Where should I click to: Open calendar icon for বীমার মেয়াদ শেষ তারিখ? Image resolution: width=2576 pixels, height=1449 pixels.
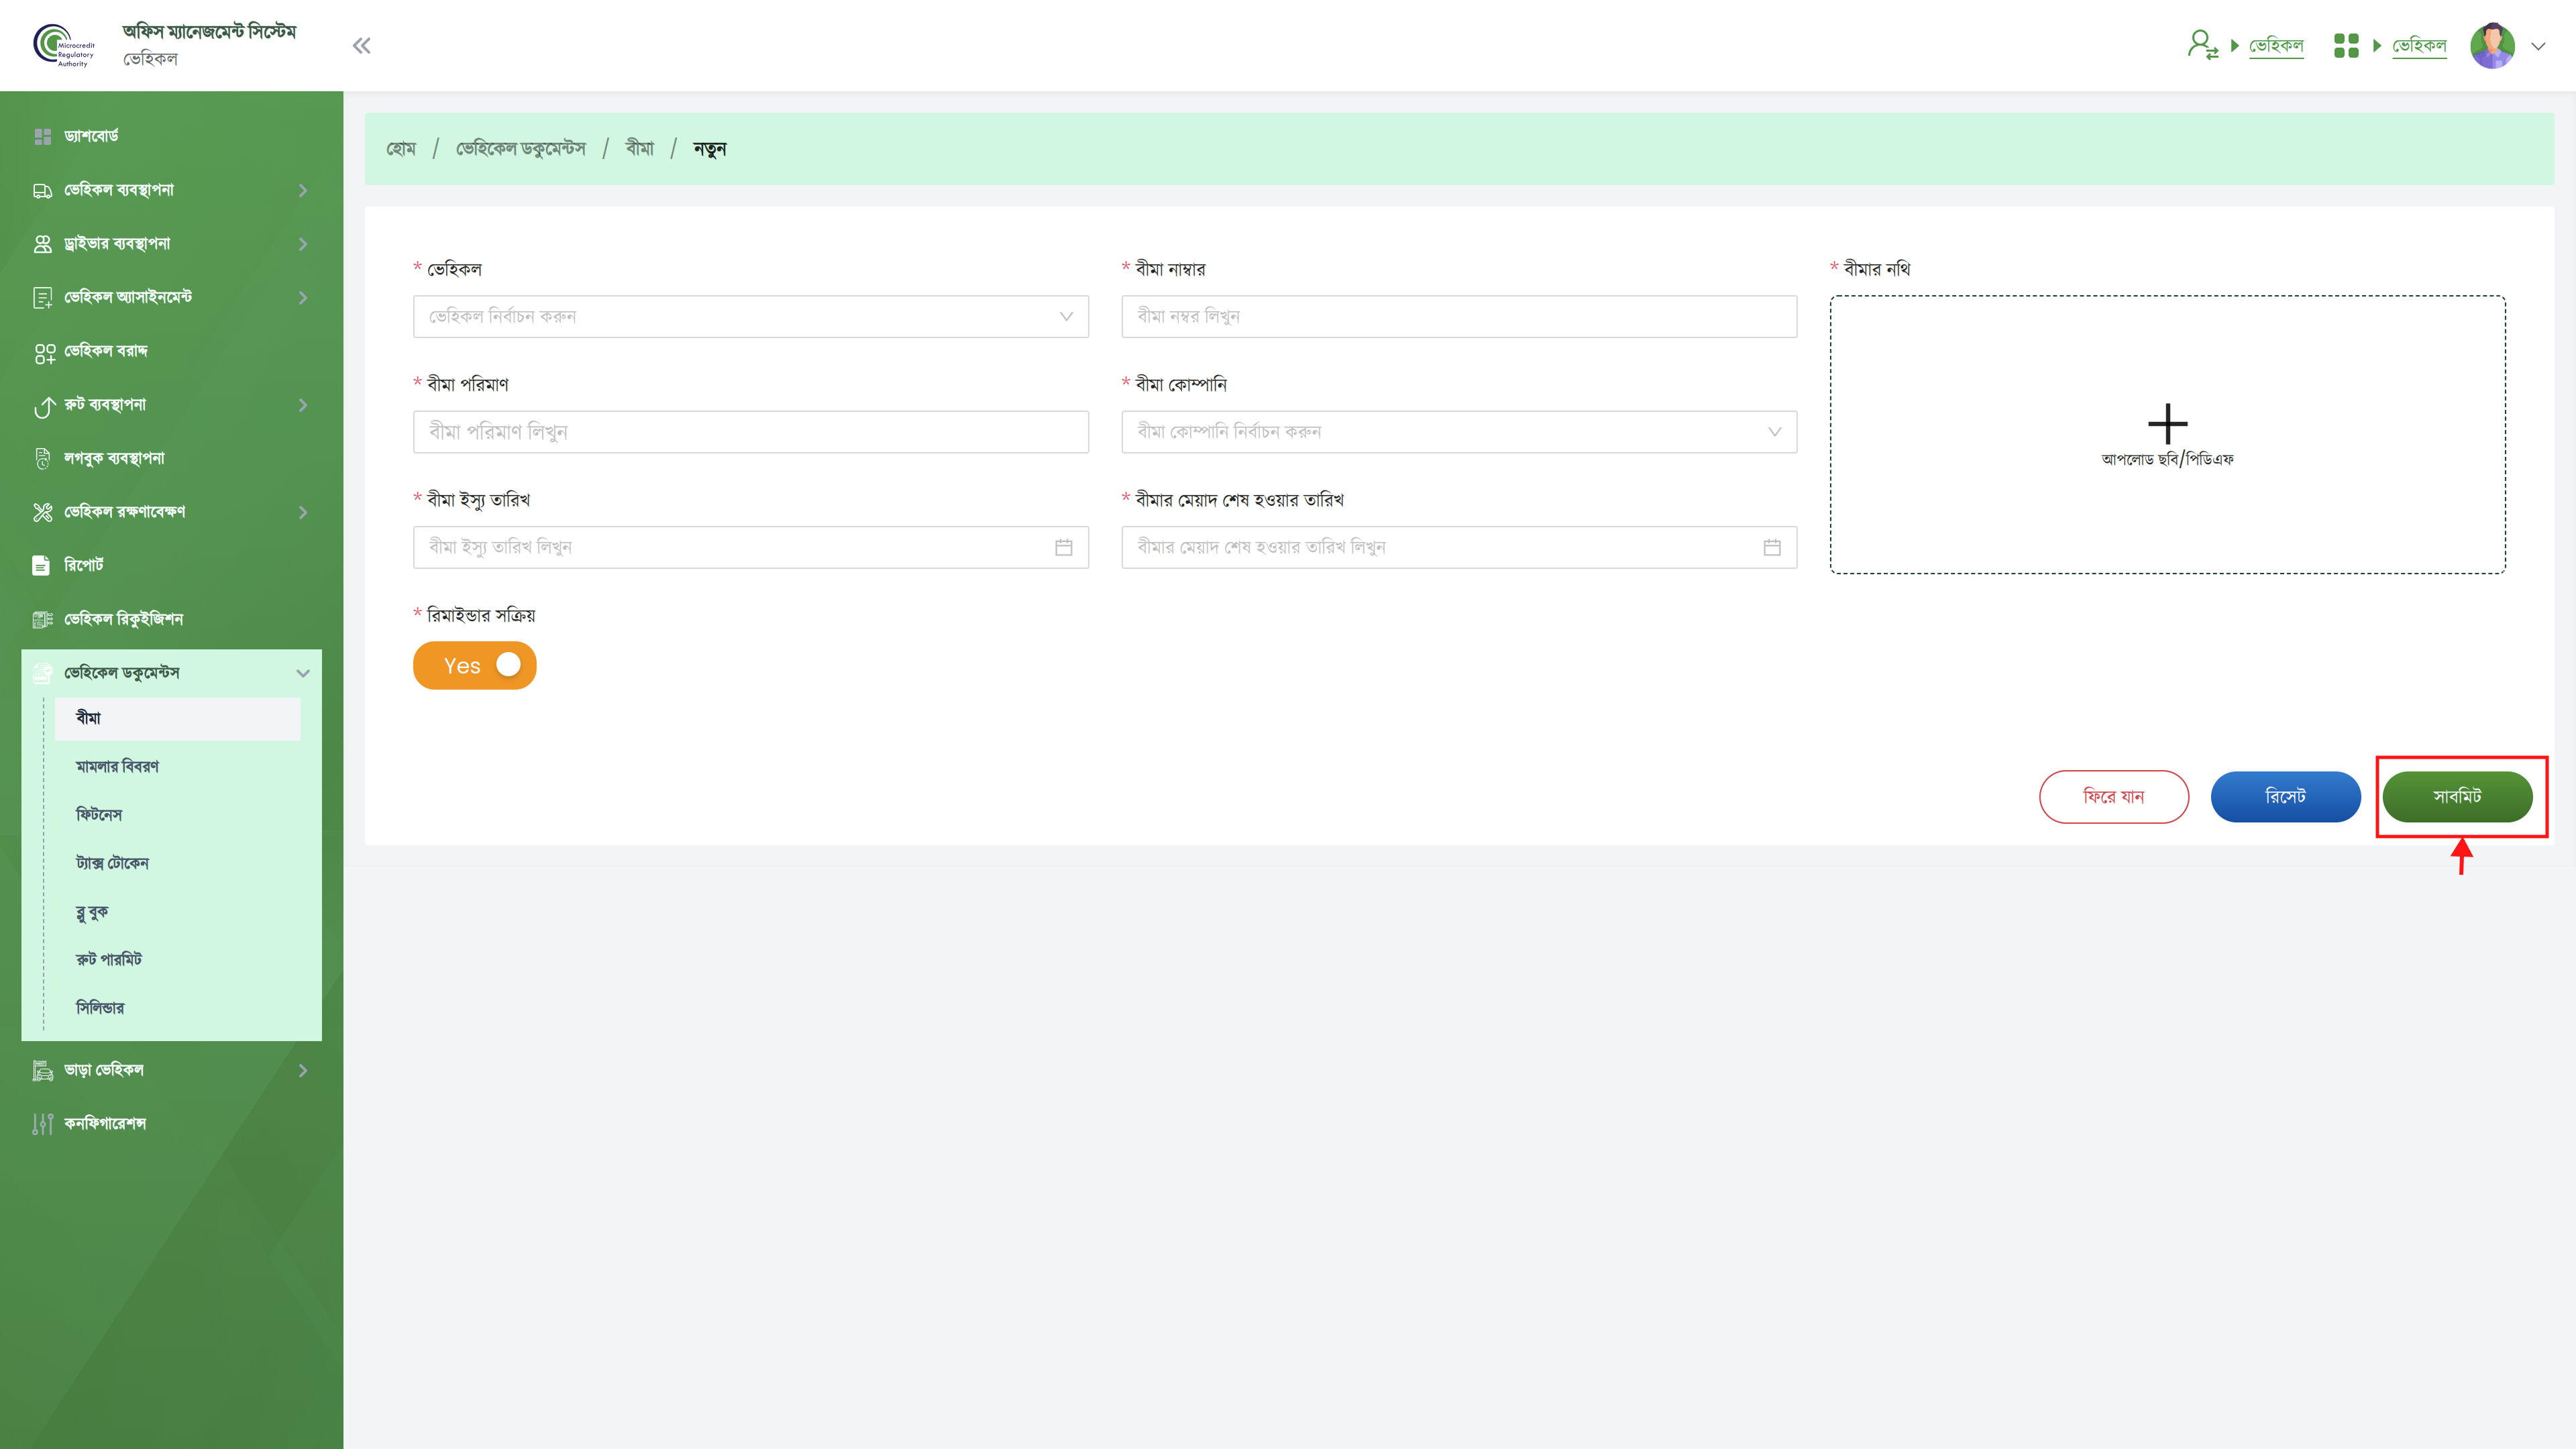1772,547
